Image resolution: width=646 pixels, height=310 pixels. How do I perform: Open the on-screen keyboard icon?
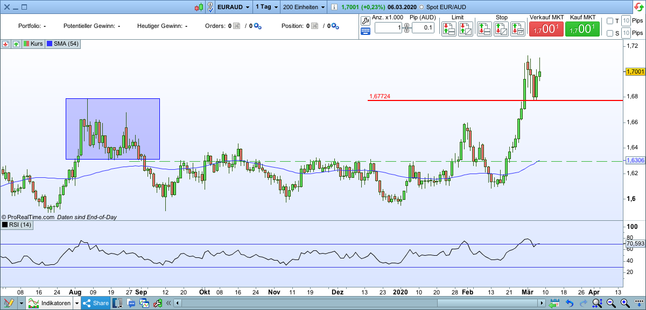(x=366, y=31)
